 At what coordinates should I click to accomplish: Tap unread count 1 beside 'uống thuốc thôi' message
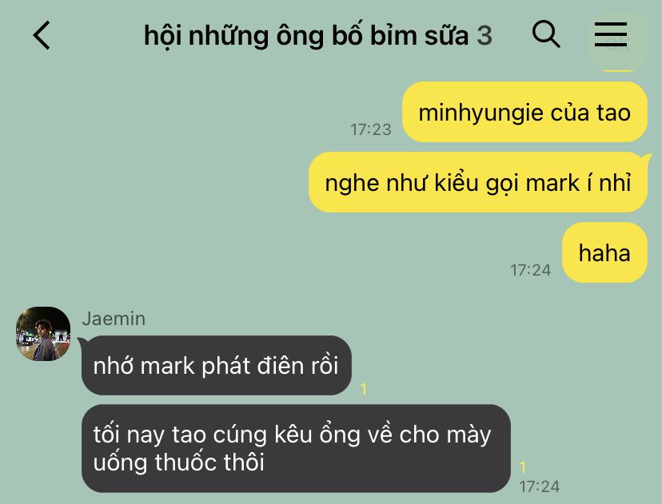coord(523,467)
